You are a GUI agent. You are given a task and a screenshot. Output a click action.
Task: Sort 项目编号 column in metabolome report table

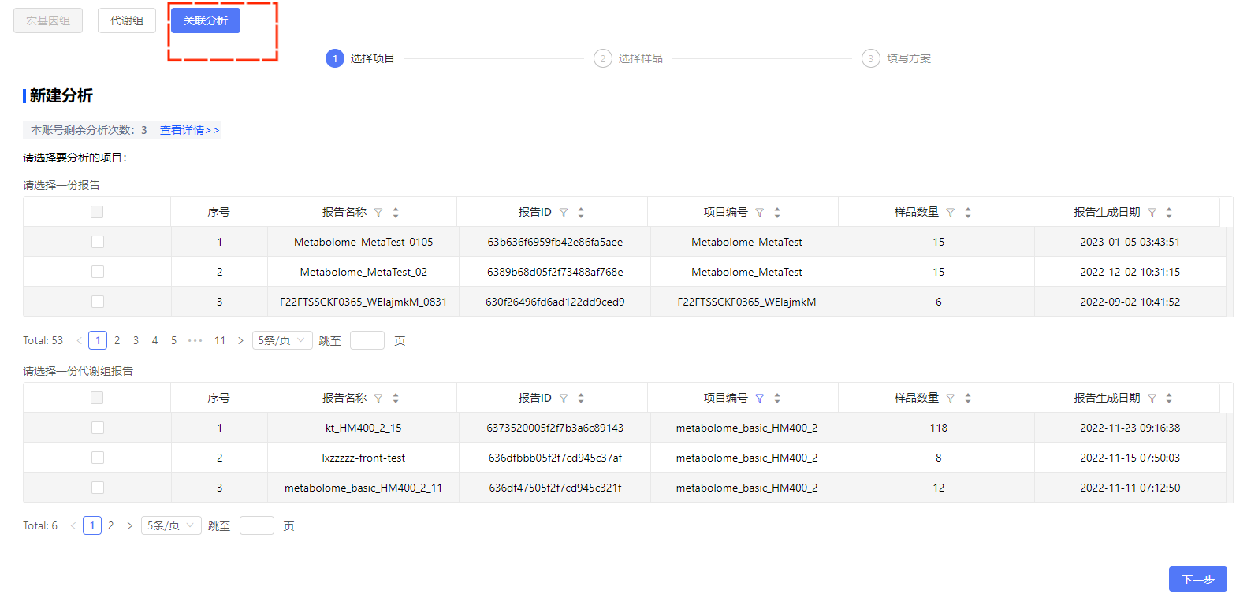click(x=777, y=399)
